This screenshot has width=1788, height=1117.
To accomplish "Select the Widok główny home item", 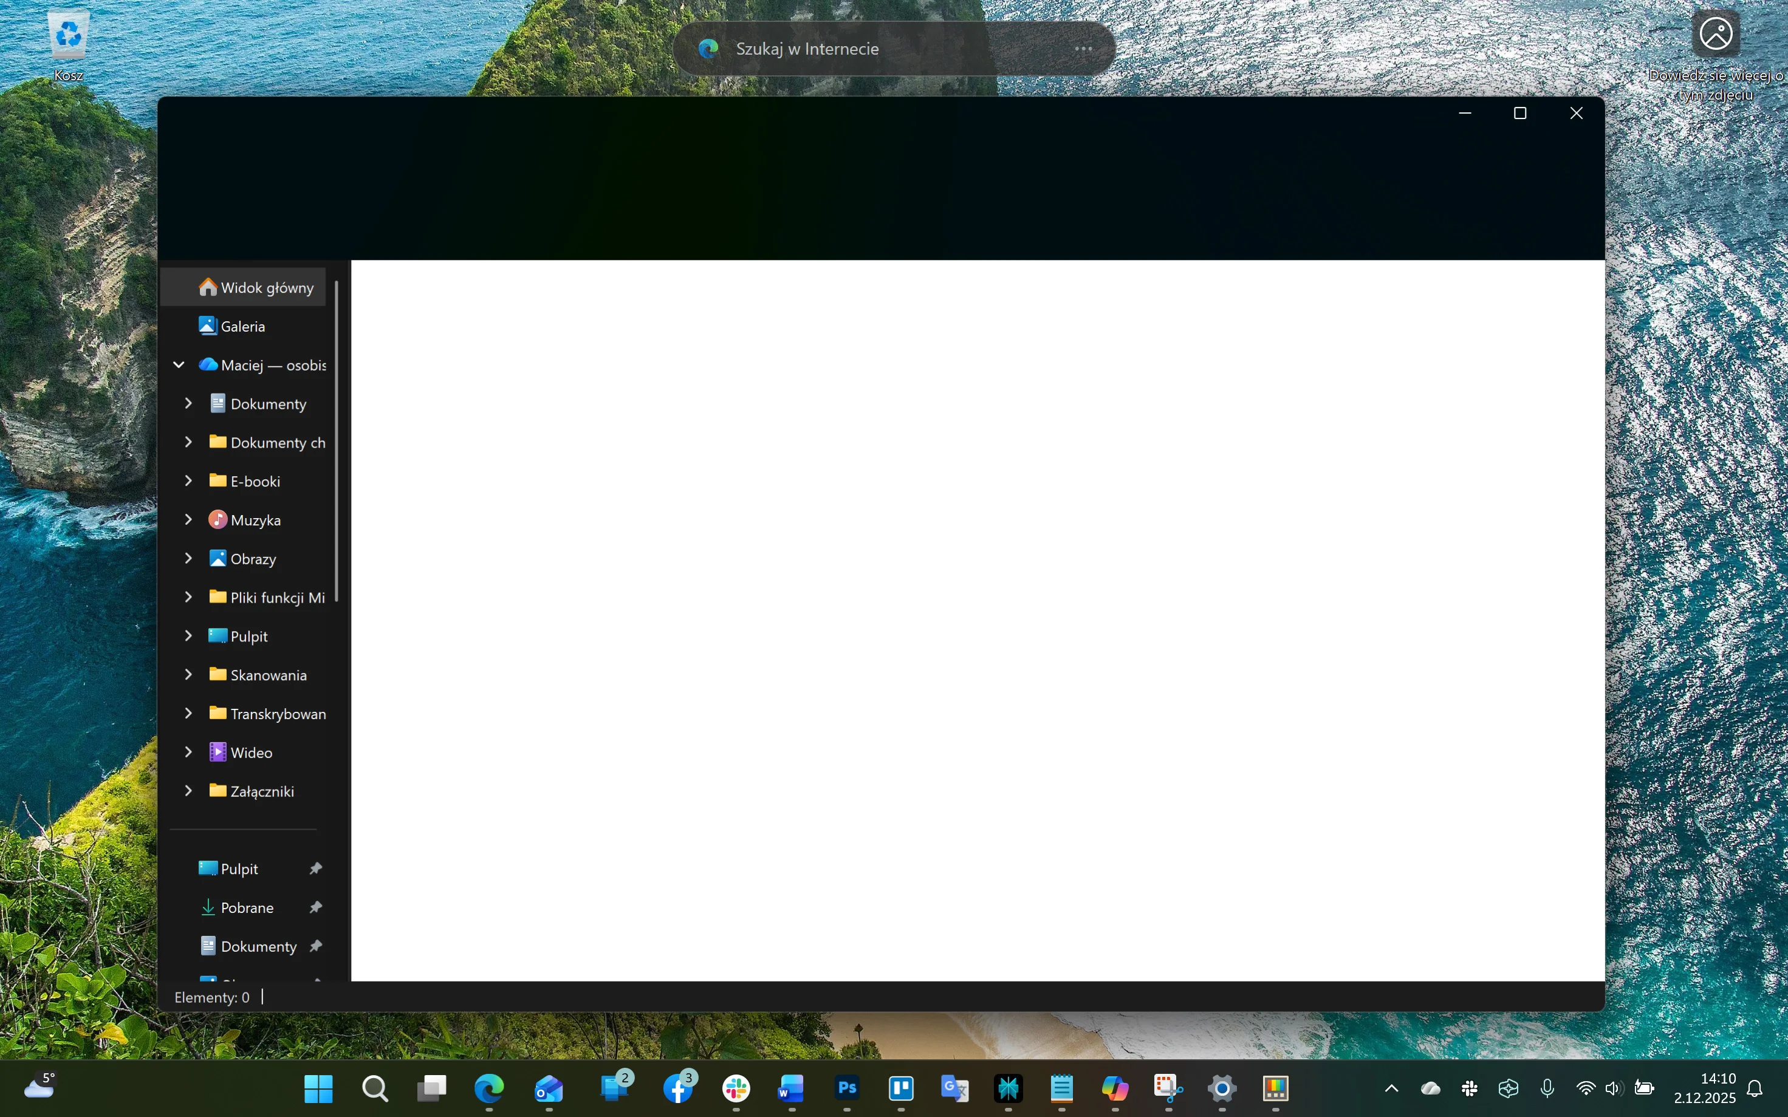I will tap(255, 287).
